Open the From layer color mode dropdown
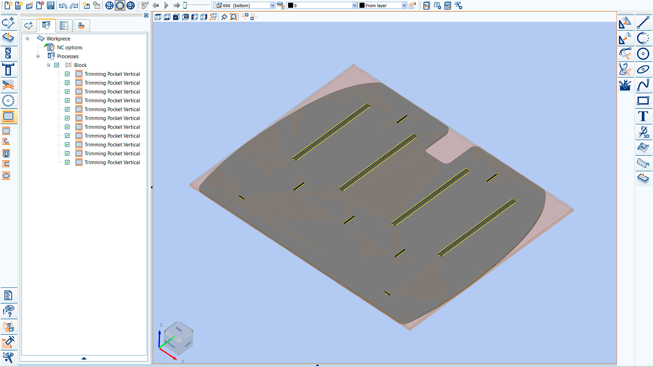The image size is (653, 367). coord(404,5)
